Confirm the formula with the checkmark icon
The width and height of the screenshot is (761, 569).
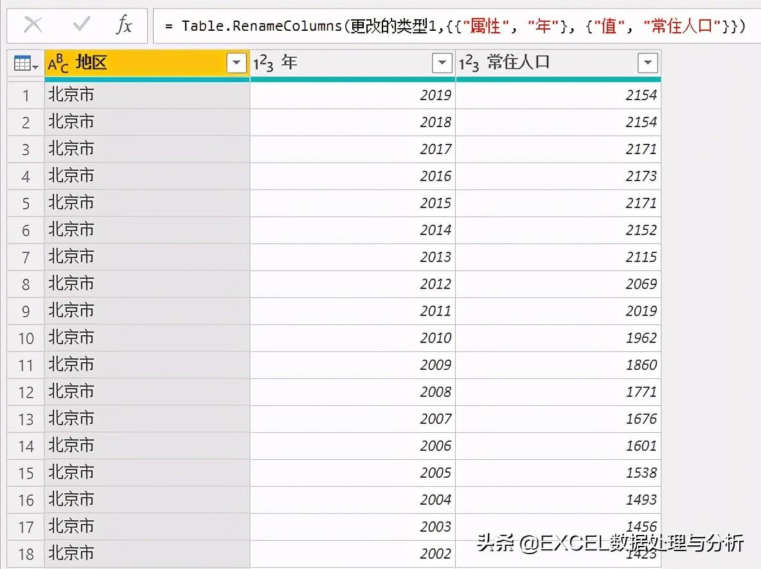point(82,25)
